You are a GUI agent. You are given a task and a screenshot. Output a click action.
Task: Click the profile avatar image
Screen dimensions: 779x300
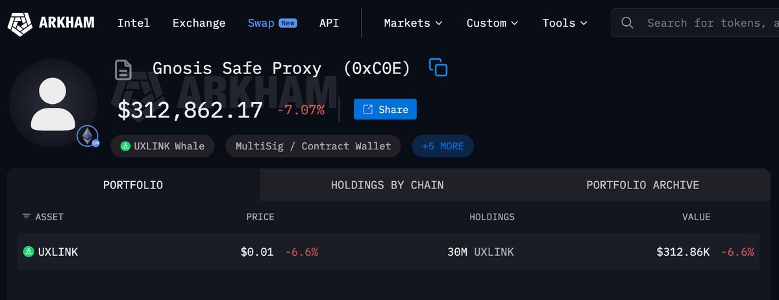[53, 103]
